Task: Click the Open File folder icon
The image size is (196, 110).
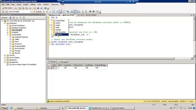Action: pos(35,8)
